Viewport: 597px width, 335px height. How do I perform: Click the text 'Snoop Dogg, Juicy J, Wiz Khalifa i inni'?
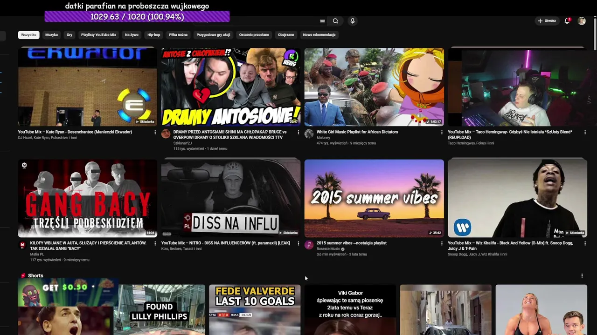click(478, 255)
